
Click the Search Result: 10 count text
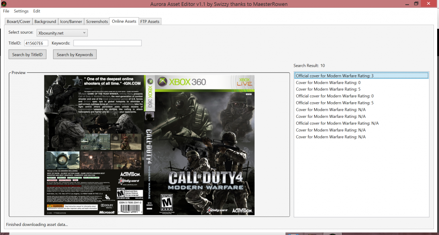click(x=309, y=66)
